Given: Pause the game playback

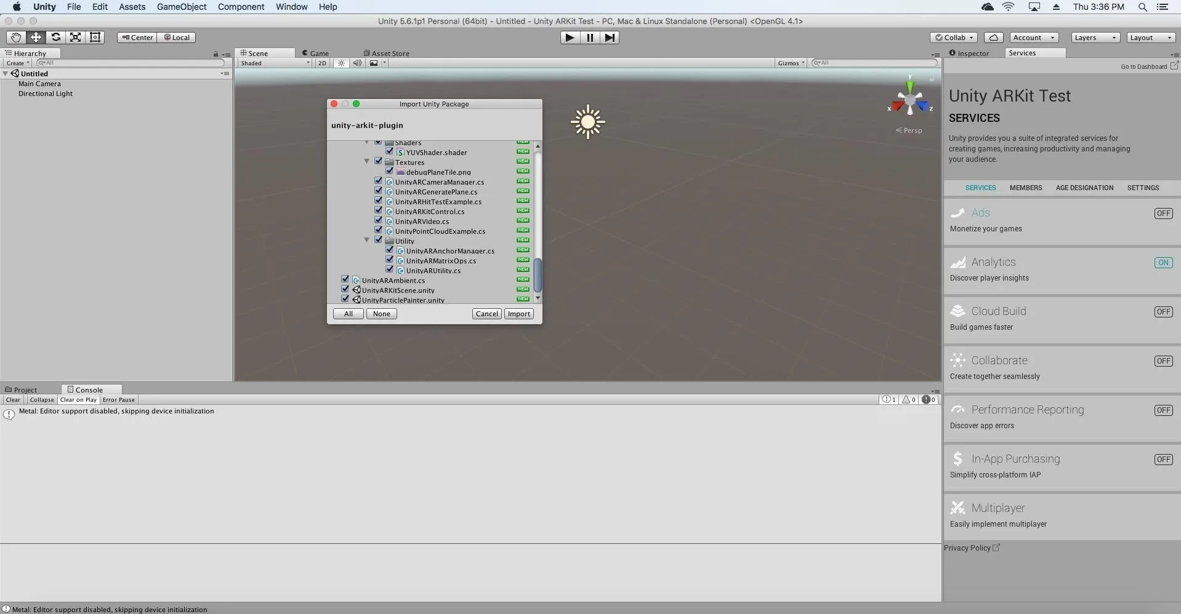Looking at the screenshot, I should pos(589,38).
